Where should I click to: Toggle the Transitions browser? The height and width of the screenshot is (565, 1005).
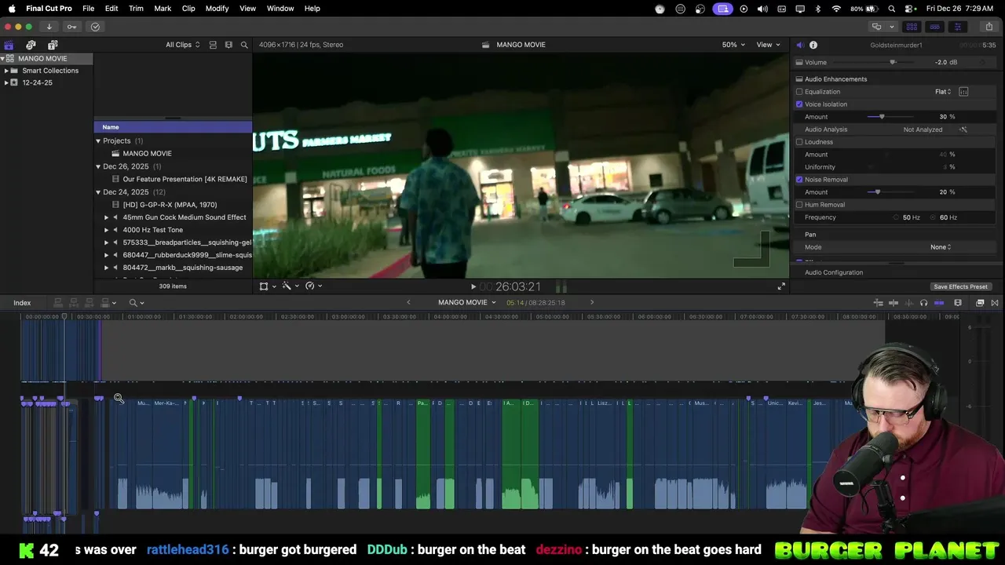point(995,303)
